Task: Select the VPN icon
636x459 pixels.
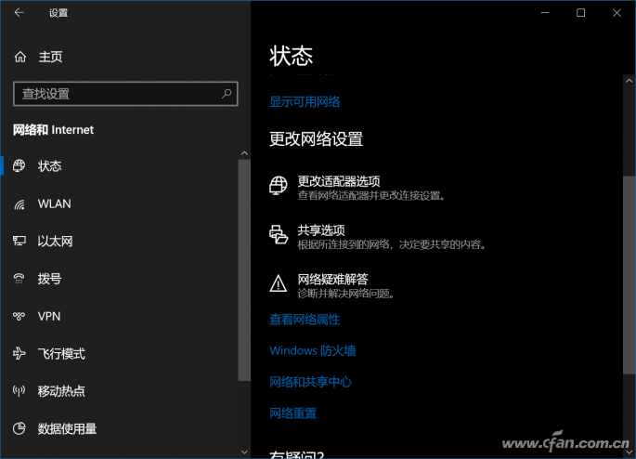Action: (19, 316)
